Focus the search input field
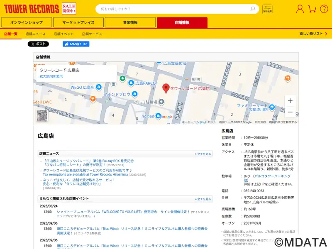Image resolution: width=332 pixels, height=249 pixels. point(173,9)
